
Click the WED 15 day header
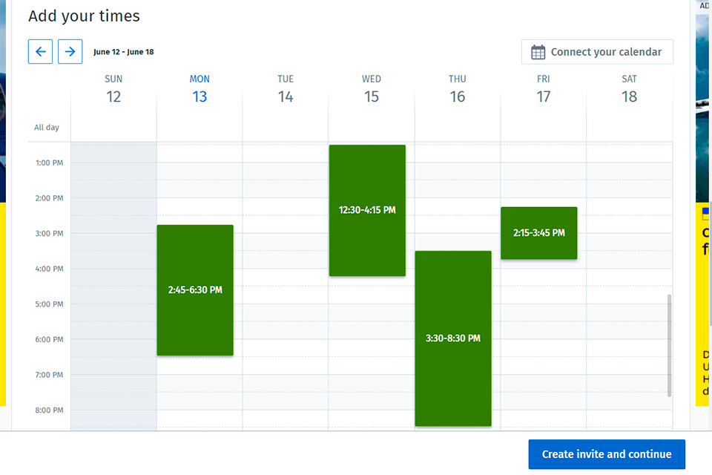372,89
